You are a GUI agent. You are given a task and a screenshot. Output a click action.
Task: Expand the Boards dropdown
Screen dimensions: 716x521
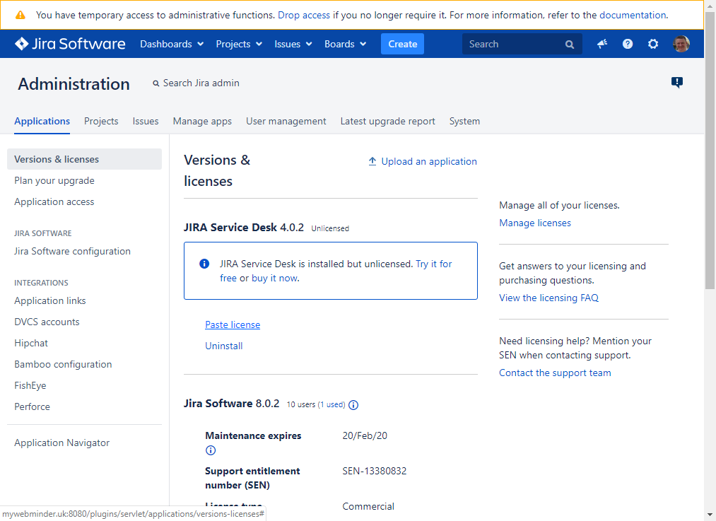(345, 44)
